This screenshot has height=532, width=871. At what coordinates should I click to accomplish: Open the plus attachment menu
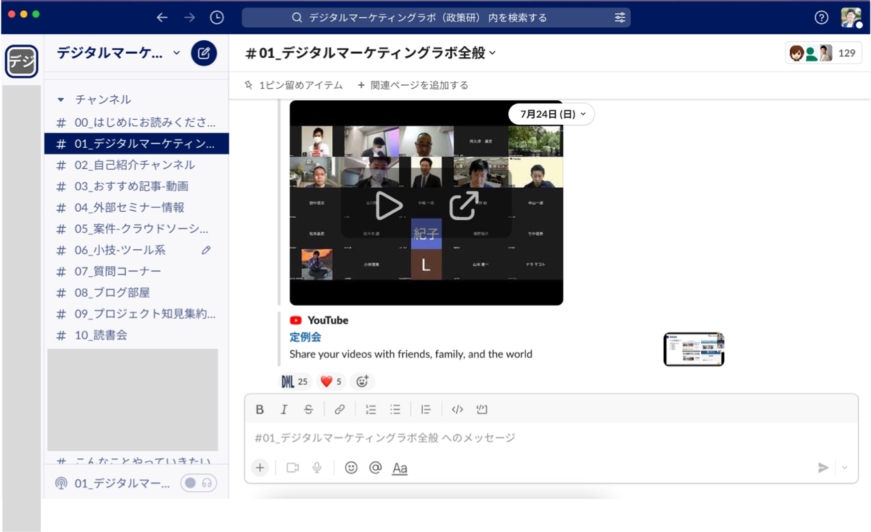tap(260, 467)
